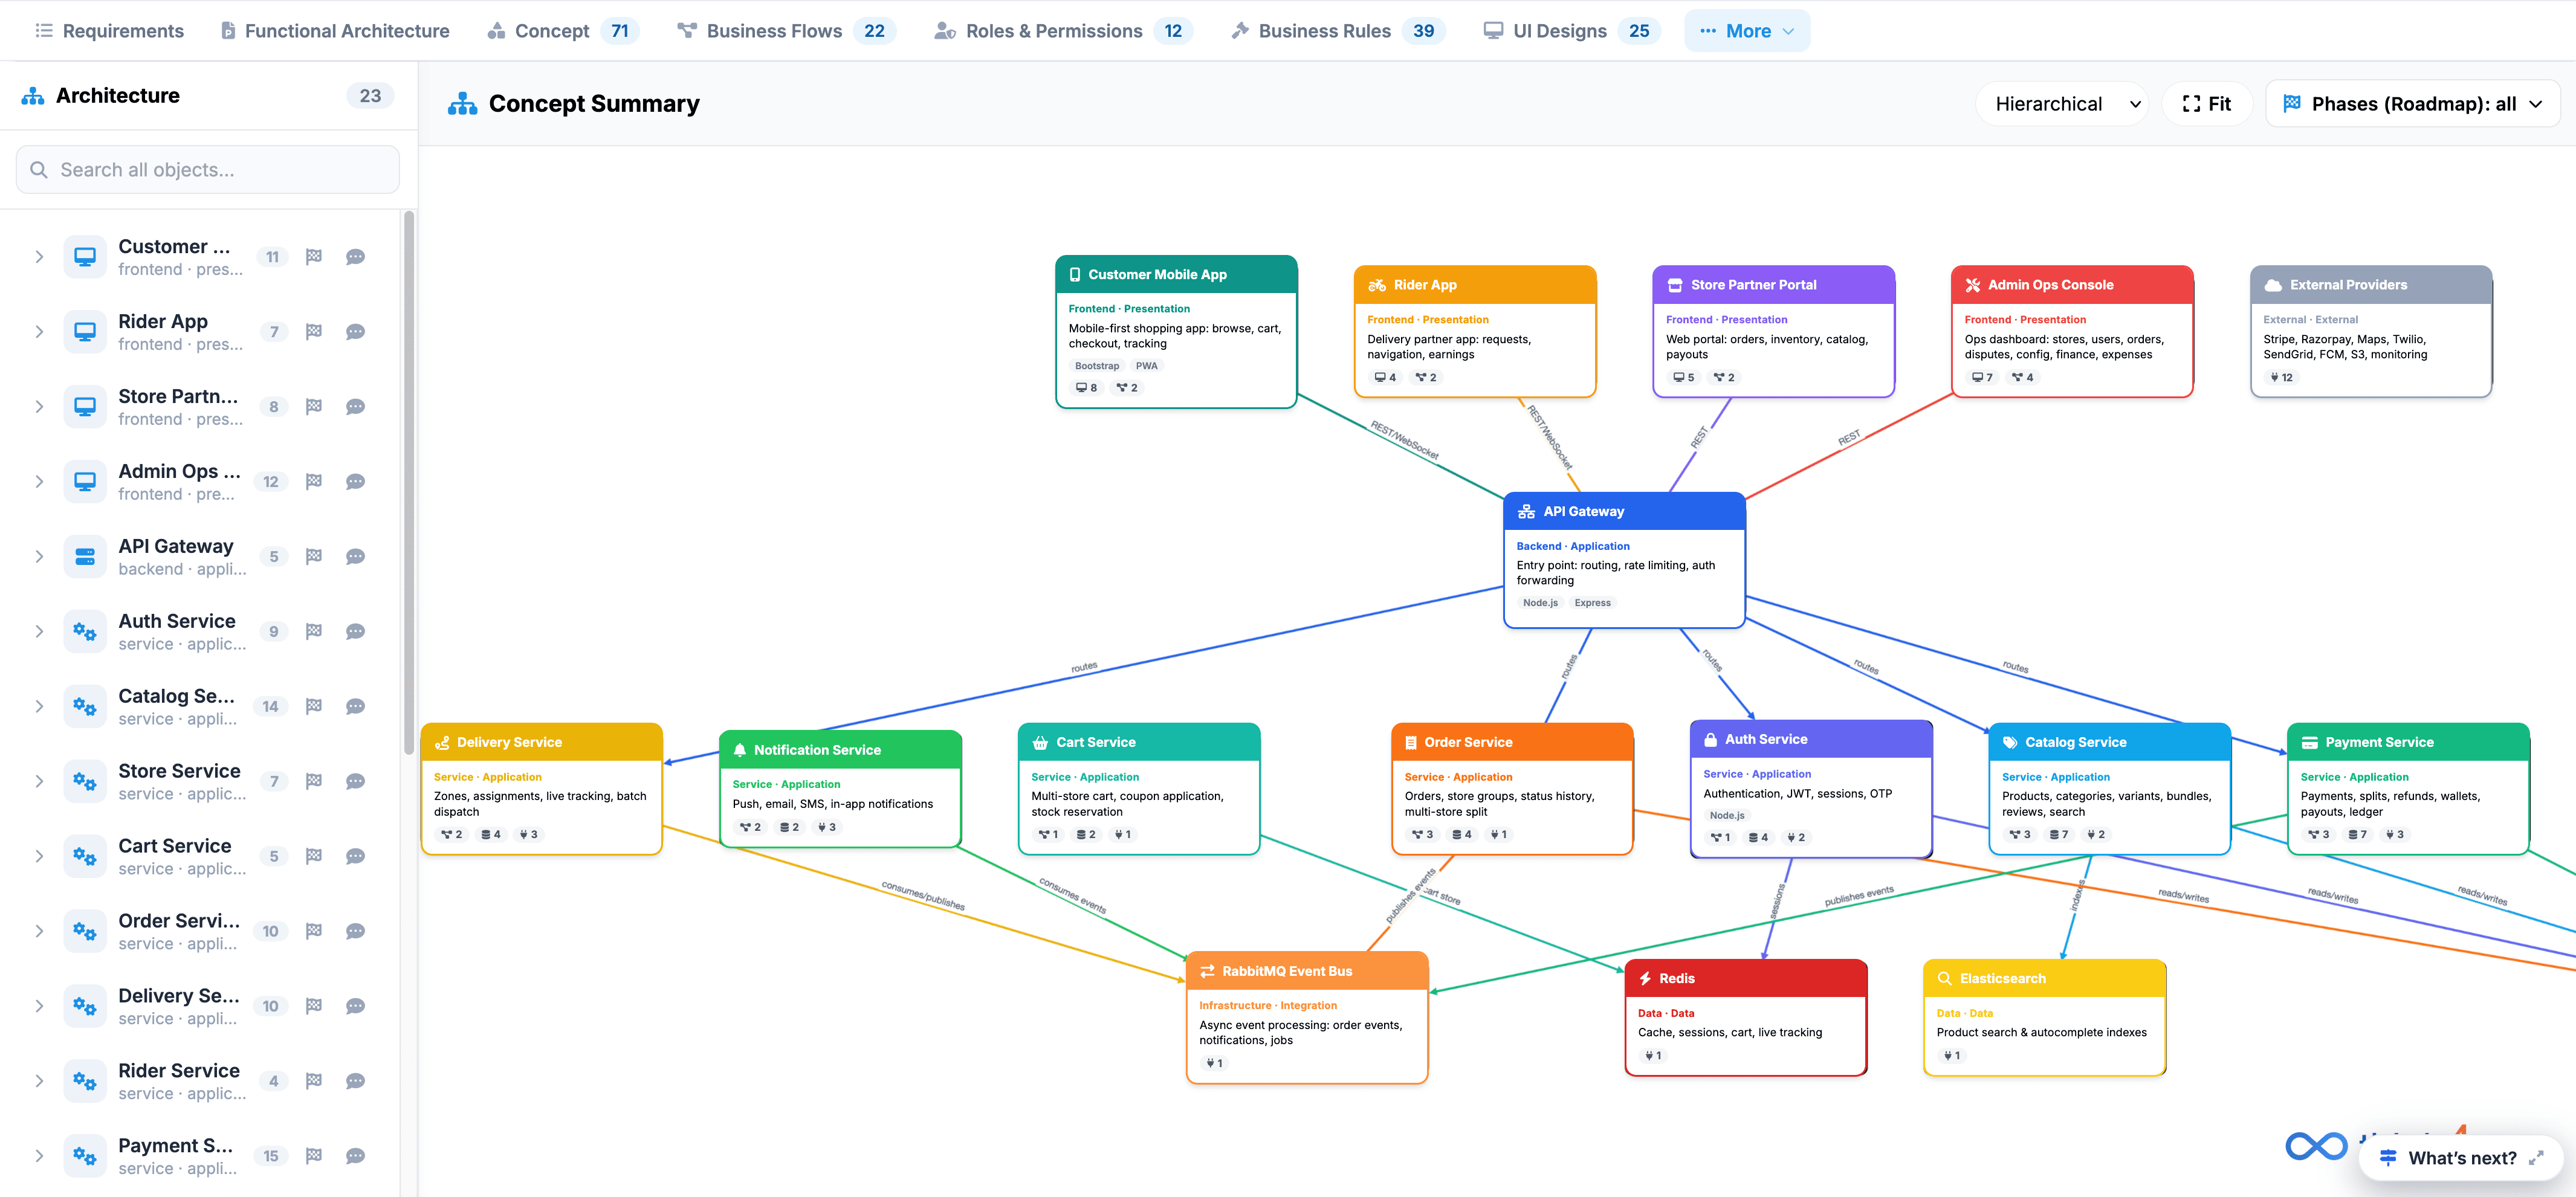The height and width of the screenshot is (1197, 2576).
Task: Expand the Order Service tree row
Action: tap(39, 932)
